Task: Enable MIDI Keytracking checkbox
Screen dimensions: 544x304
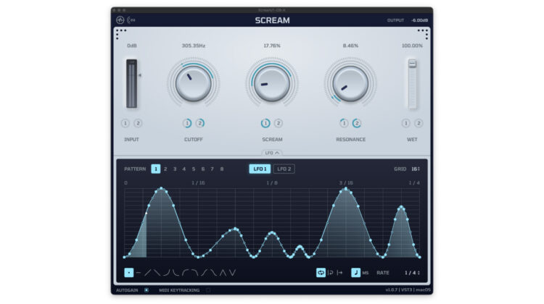Action: tap(208, 290)
